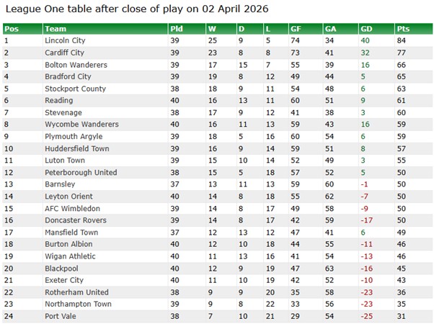The image size is (434, 324).
Task: Click Port Vale's -25 goal difference
Action: pyautogui.click(x=368, y=316)
